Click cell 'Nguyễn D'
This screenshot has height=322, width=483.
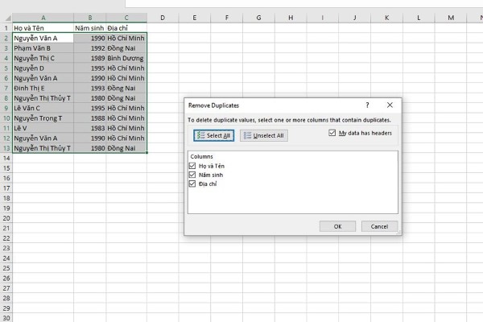pyautogui.click(x=43, y=68)
